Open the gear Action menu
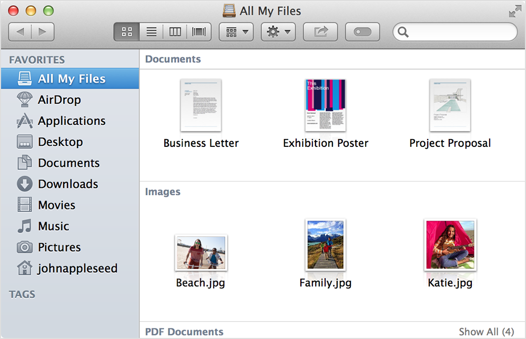 click(278, 32)
